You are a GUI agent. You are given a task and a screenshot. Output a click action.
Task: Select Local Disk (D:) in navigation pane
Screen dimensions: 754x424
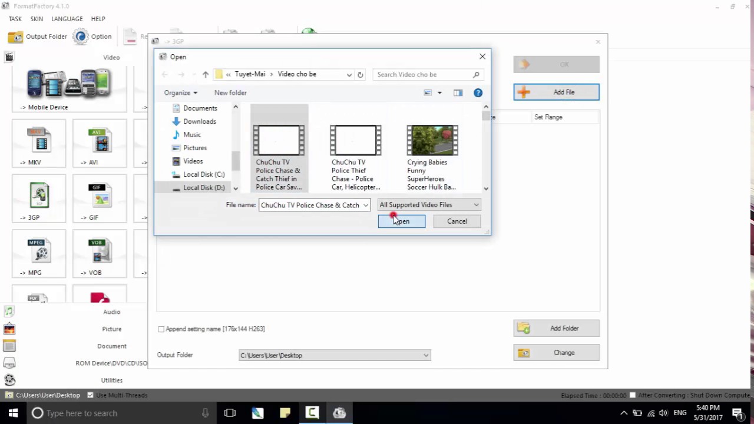[x=203, y=187]
